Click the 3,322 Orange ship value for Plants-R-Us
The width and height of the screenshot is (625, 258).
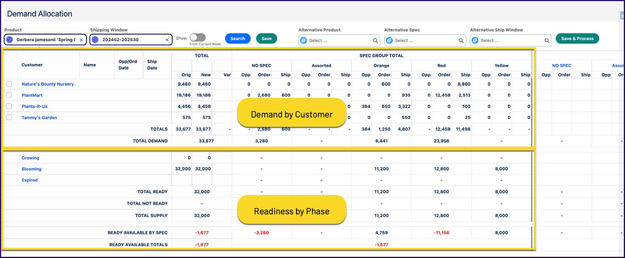(x=404, y=106)
